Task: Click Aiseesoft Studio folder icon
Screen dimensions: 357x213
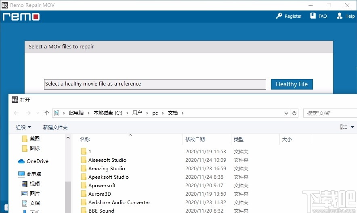Action: coord(84,160)
